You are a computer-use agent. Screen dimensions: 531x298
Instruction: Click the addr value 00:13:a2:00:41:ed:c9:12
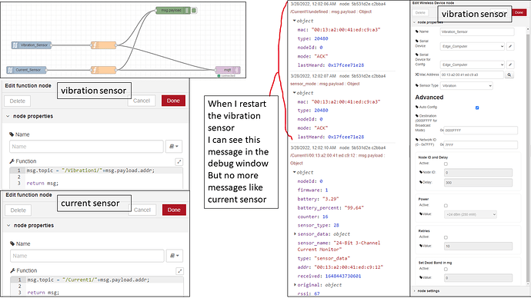click(x=349, y=267)
